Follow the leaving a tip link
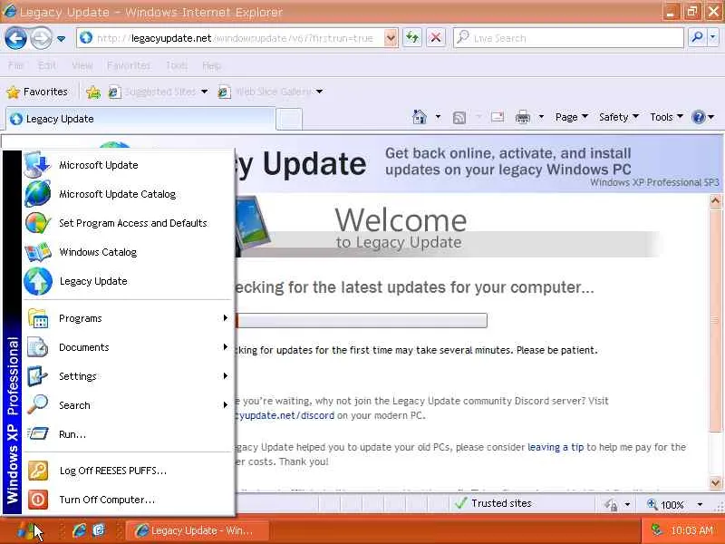This screenshot has width=725, height=544. 556,447
